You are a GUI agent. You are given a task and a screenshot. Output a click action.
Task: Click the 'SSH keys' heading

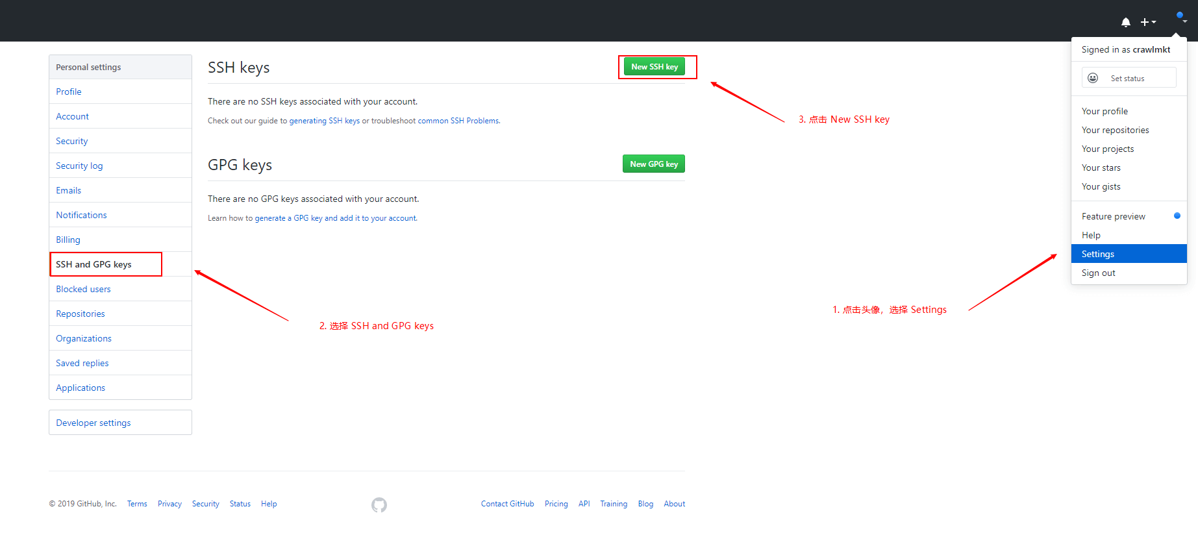click(238, 68)
